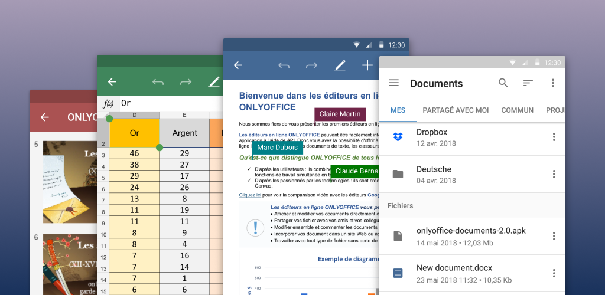Click the 'Cliquez ici' link in document
The width and height of the screenshot is (605, 295).
coord(250,195)
